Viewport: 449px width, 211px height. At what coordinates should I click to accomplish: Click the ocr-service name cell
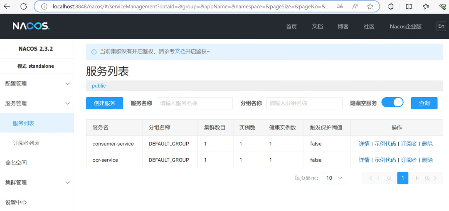(105, 160)
